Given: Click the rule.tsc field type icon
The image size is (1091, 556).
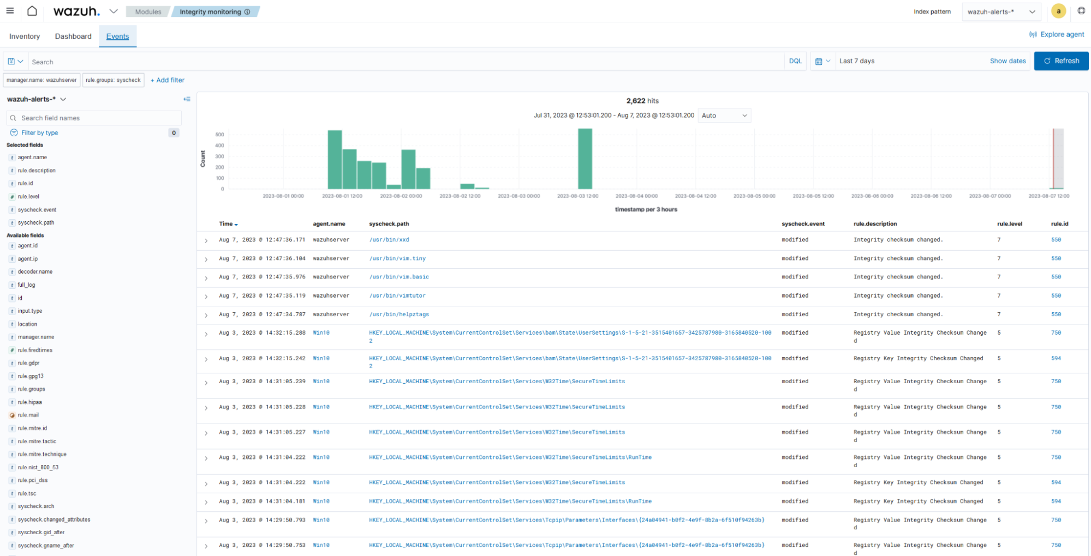Looking at the screenshot, I should [x=12, y=493].
